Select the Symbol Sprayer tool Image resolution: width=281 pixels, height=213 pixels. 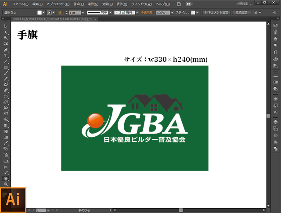(6, 155)
